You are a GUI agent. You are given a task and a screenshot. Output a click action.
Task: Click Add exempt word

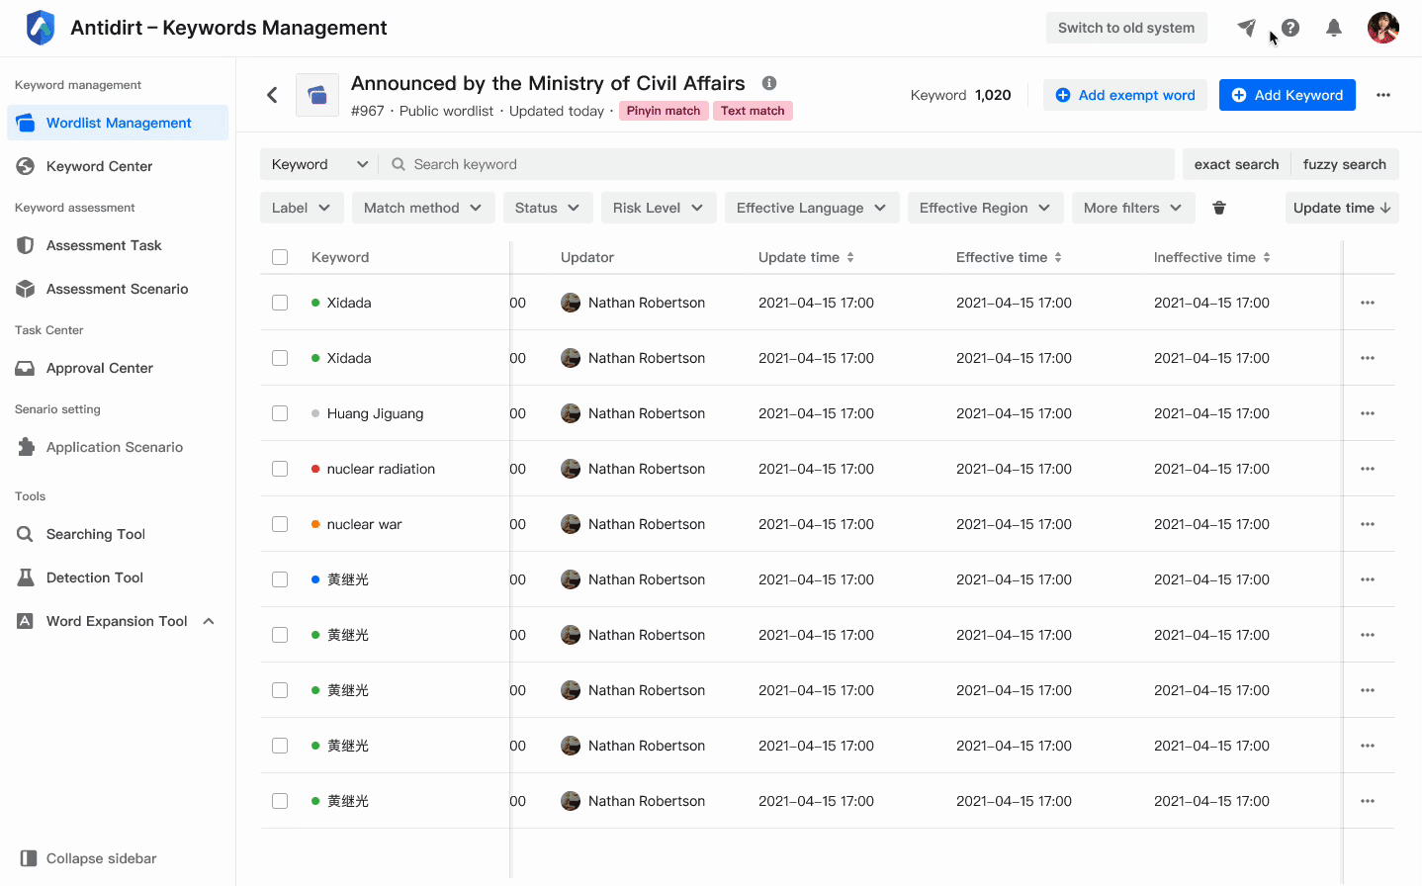[1125, 95]
